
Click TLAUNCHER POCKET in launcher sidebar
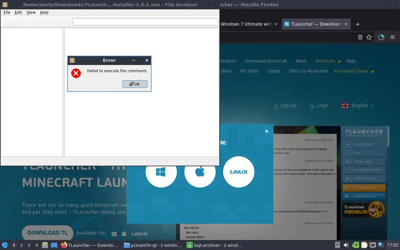[364, 170]
